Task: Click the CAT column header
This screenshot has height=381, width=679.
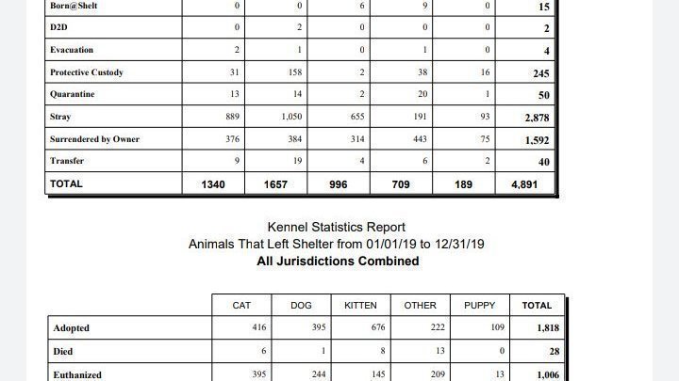Action: 241,306
